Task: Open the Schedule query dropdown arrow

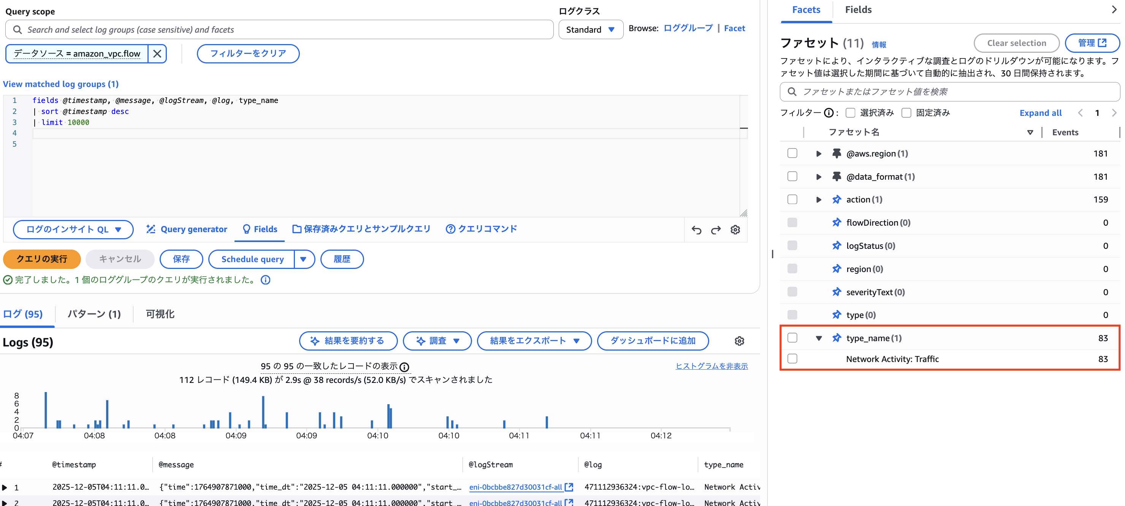Action: (x=304, y=259)
